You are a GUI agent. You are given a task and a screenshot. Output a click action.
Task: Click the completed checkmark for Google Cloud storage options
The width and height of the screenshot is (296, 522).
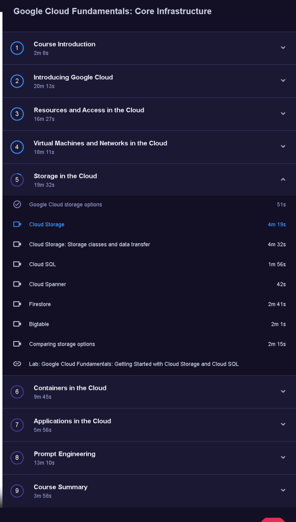point(17,204)
